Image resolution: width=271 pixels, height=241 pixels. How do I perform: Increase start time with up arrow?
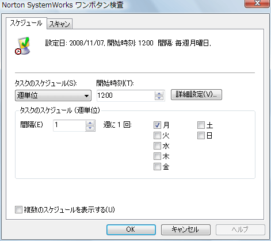[159, 93]
